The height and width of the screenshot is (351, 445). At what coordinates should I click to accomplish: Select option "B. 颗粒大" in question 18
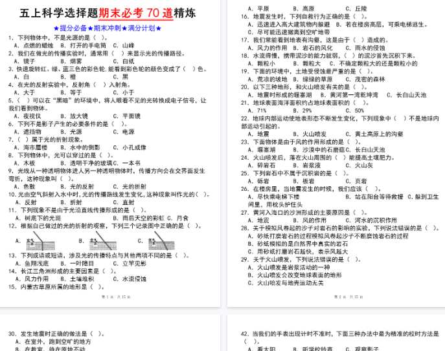(306, 63)
